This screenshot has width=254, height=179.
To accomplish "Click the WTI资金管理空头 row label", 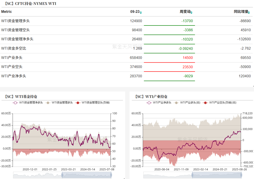I will click(15, 30).
